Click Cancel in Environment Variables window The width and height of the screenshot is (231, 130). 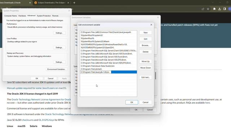tap(150, 110)
